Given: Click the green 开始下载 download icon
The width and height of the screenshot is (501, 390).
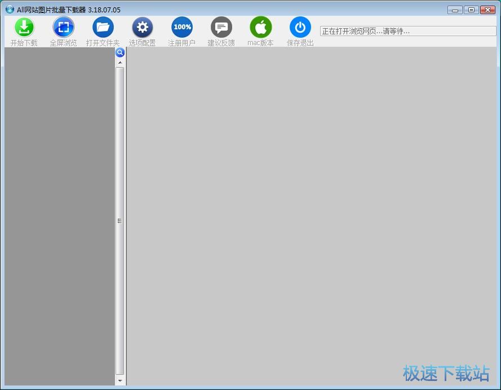Looking at the screenshot, I should click(x=24, y=27).
